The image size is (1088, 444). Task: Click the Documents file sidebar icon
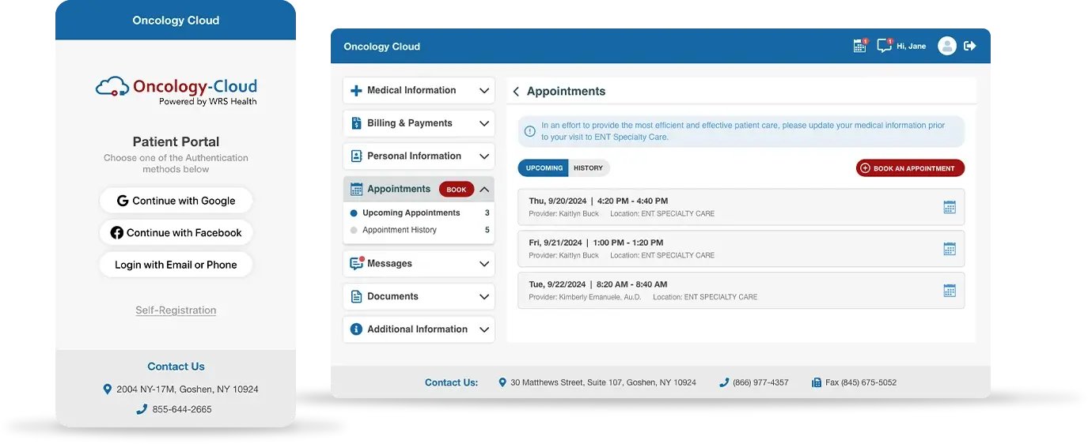[356, 296]
